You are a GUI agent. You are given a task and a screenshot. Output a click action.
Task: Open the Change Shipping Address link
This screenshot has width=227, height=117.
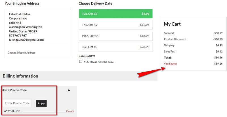click(22, 53)
